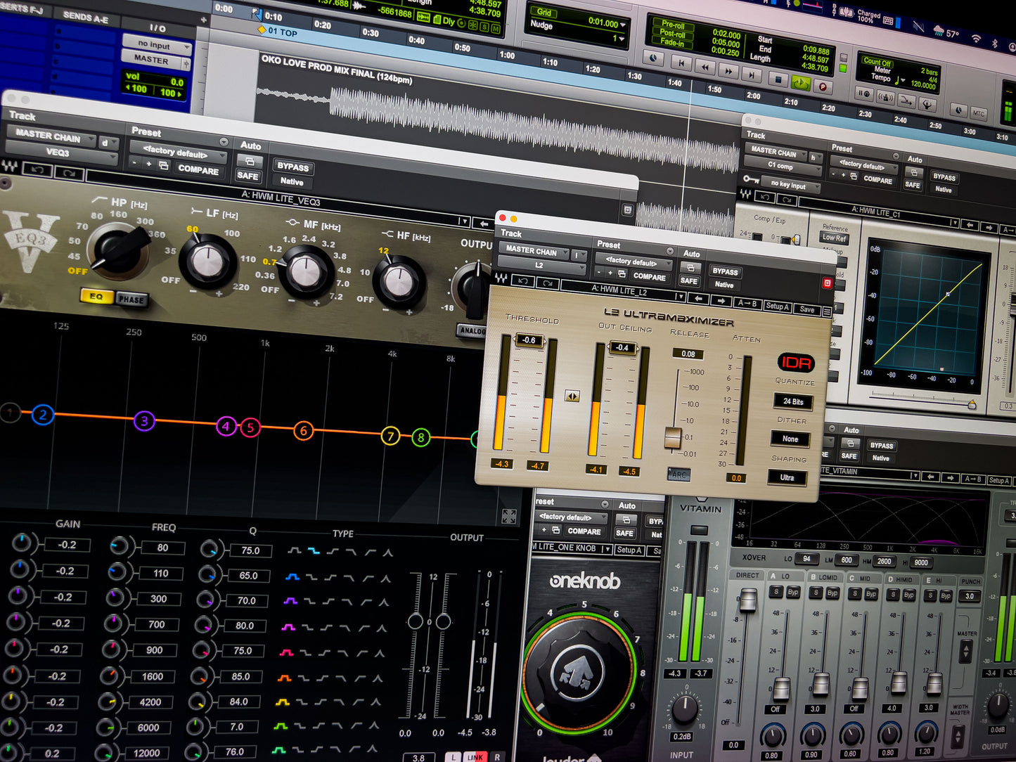Click Setup A in L2 toolbar

pyautogui.click(x=777, y=306)
